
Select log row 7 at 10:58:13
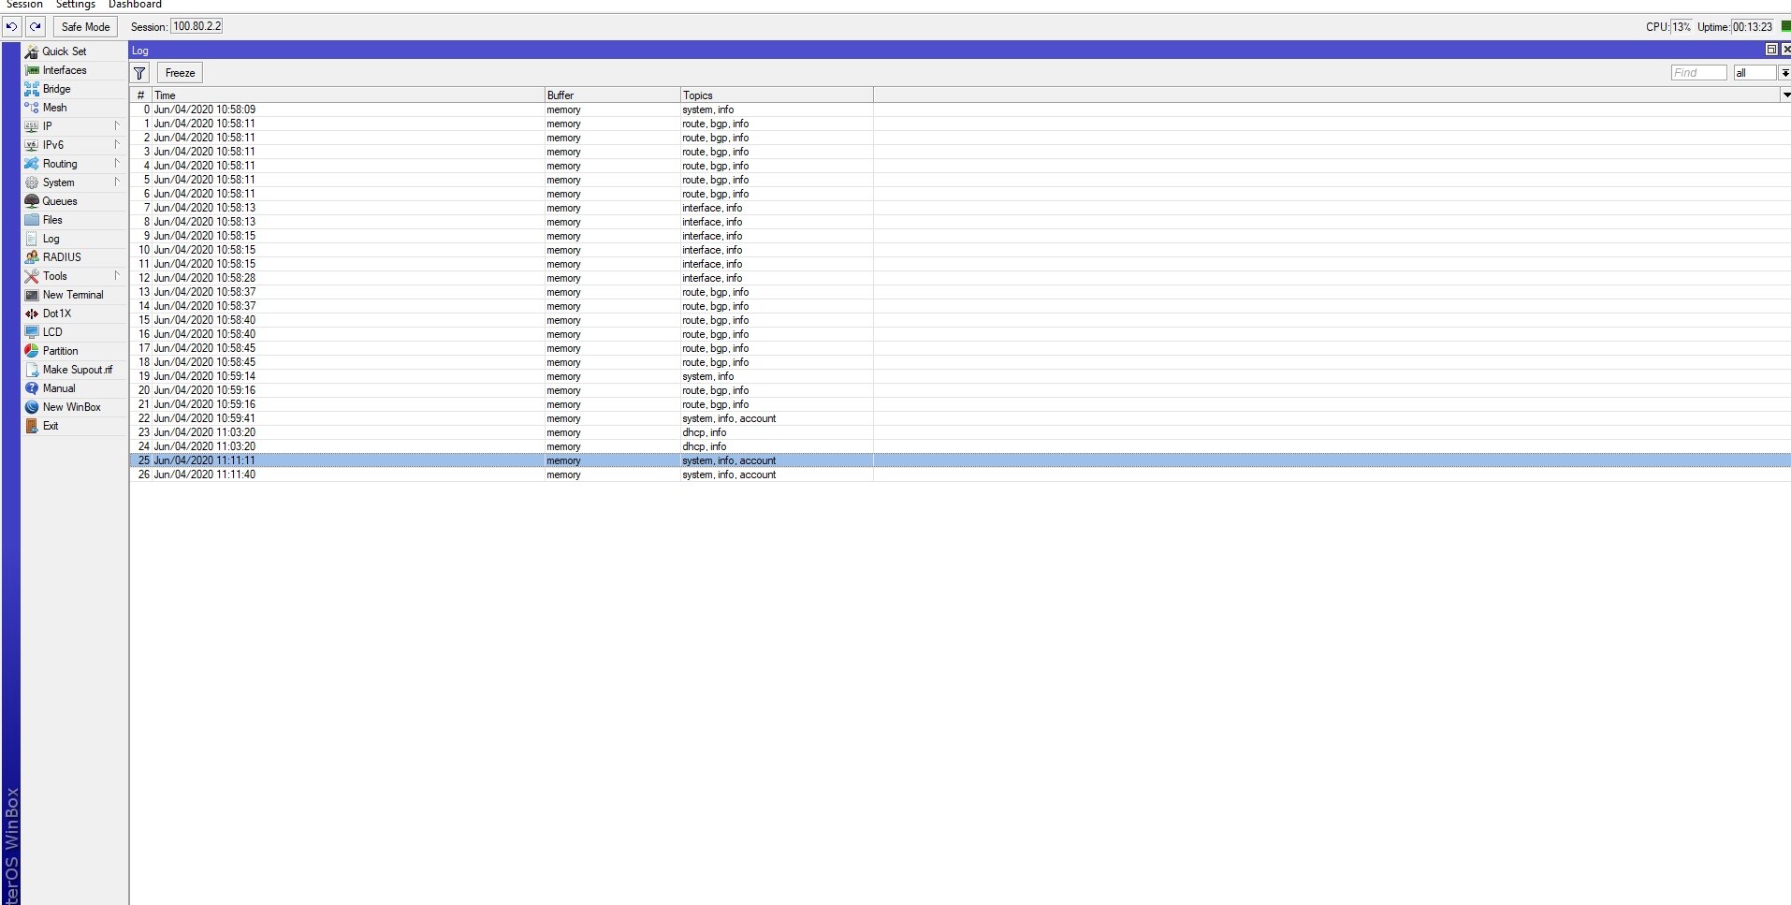pyautogui.click(x=960, y=208)
